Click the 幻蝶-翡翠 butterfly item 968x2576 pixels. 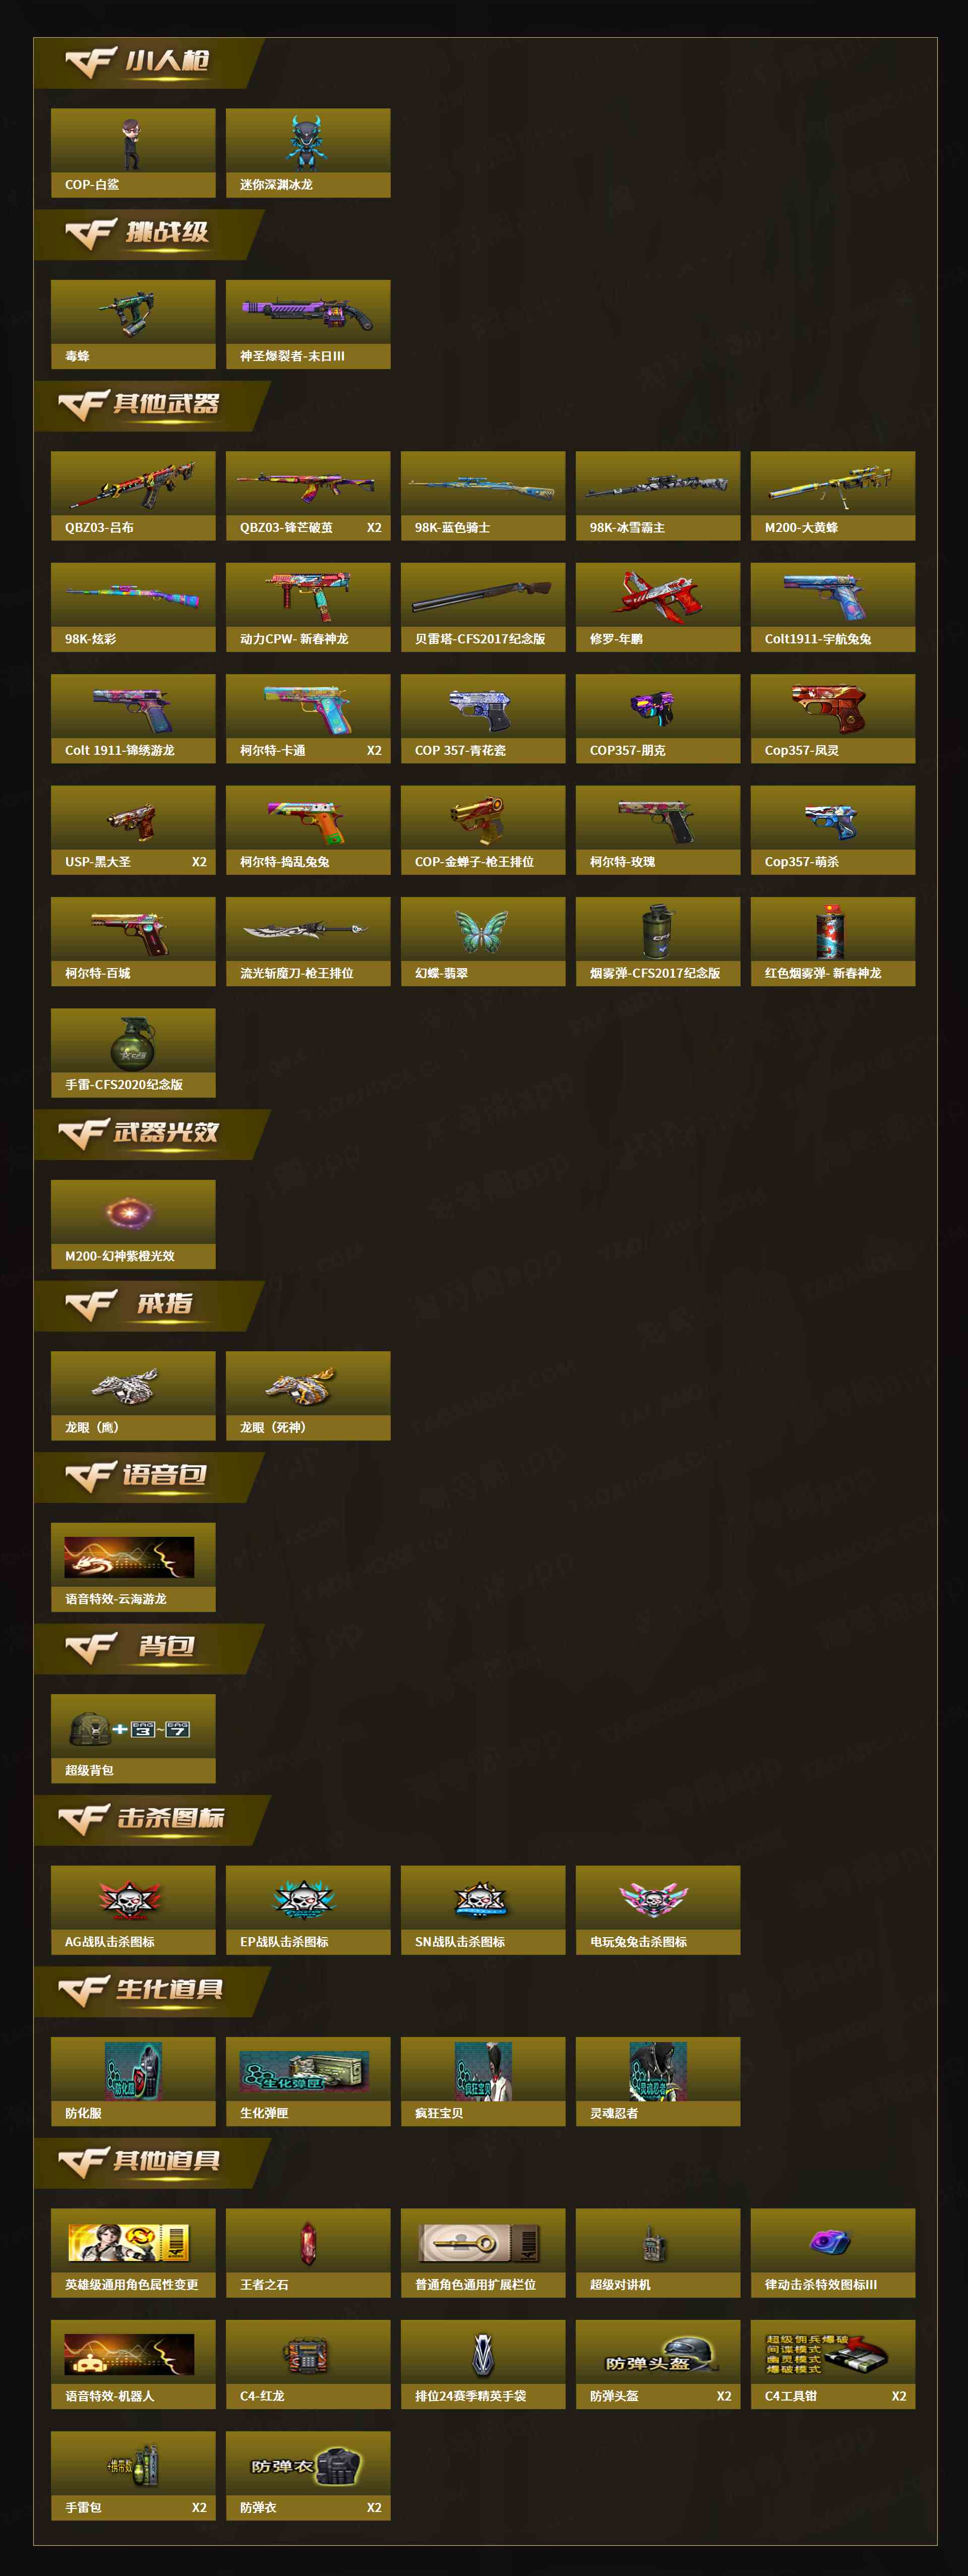(483, 941)
